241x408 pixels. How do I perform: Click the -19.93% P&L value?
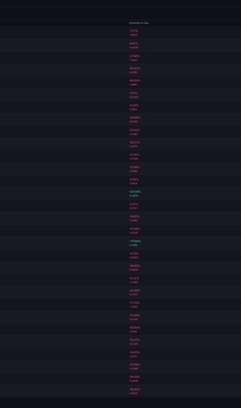[134, 352]
